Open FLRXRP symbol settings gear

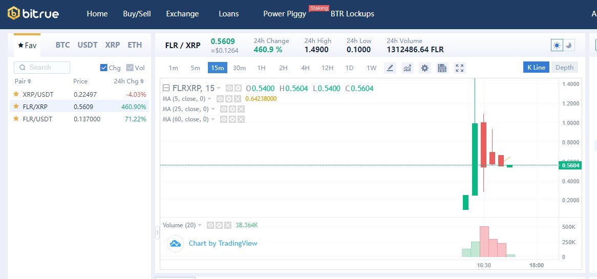[238, 88]
